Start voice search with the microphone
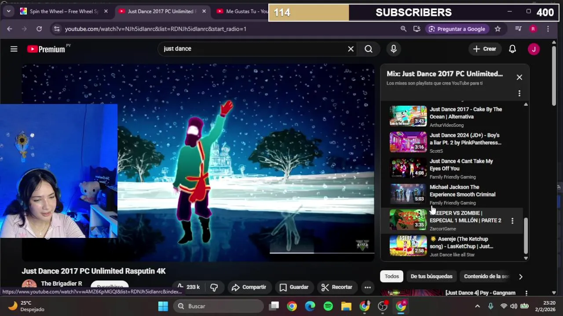563x316 pixels. pos(394,49)
